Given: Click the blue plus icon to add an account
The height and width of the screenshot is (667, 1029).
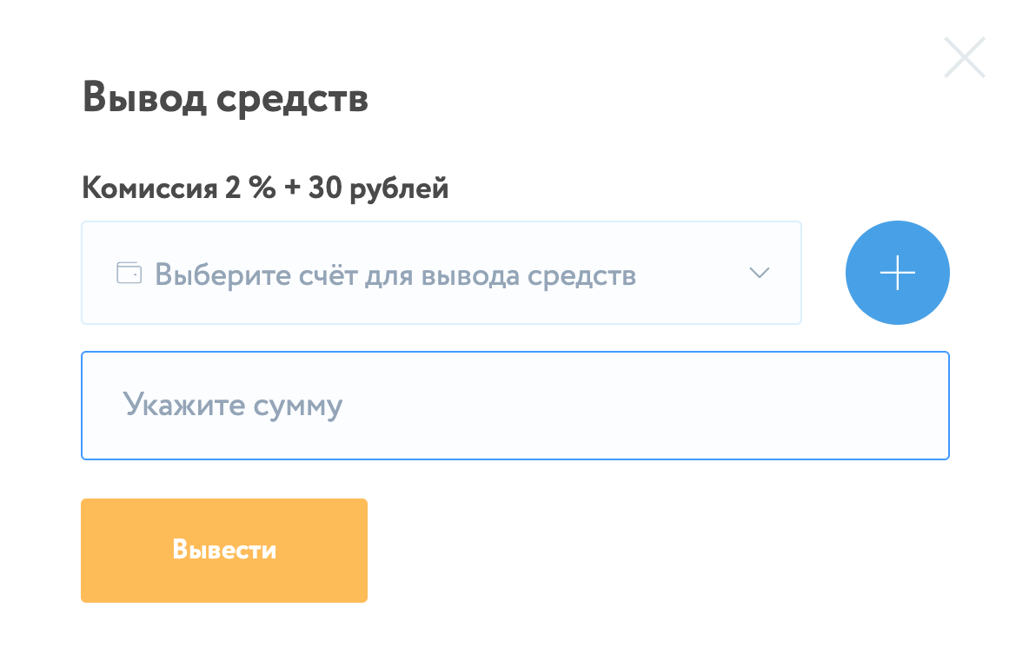Looking at the screenshot, I should point(898,273).
